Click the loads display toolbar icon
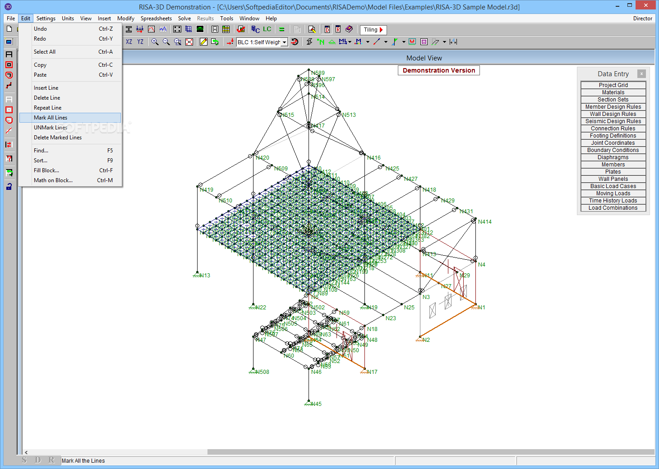This screenshot has width=659, height=469. pyautogui.click(x=140, y=29)
